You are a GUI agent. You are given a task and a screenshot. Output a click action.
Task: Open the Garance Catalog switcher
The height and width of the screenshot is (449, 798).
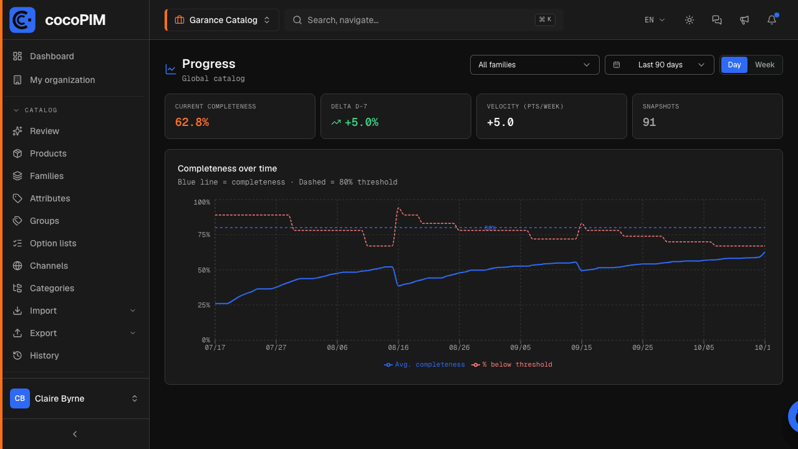click(221, 20)
